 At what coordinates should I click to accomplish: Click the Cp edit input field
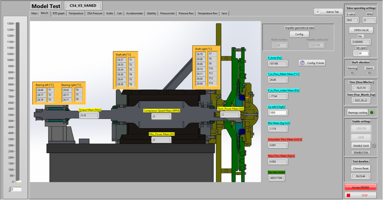[x=278, y=113]
